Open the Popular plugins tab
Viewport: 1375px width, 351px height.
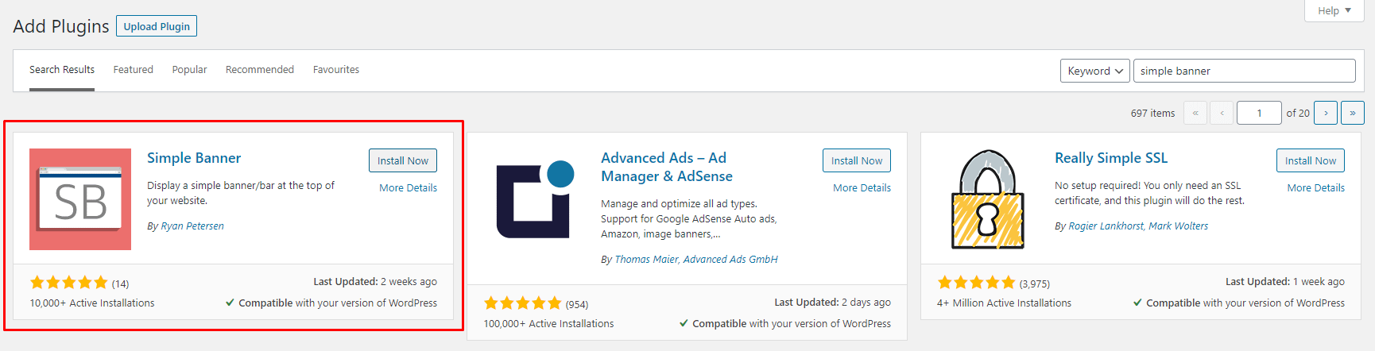click(x=189, y=70)
